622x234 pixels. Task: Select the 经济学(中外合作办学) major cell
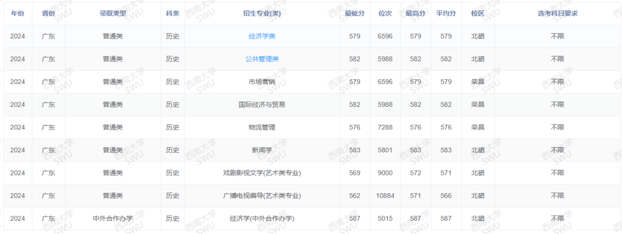click(262, 218)
